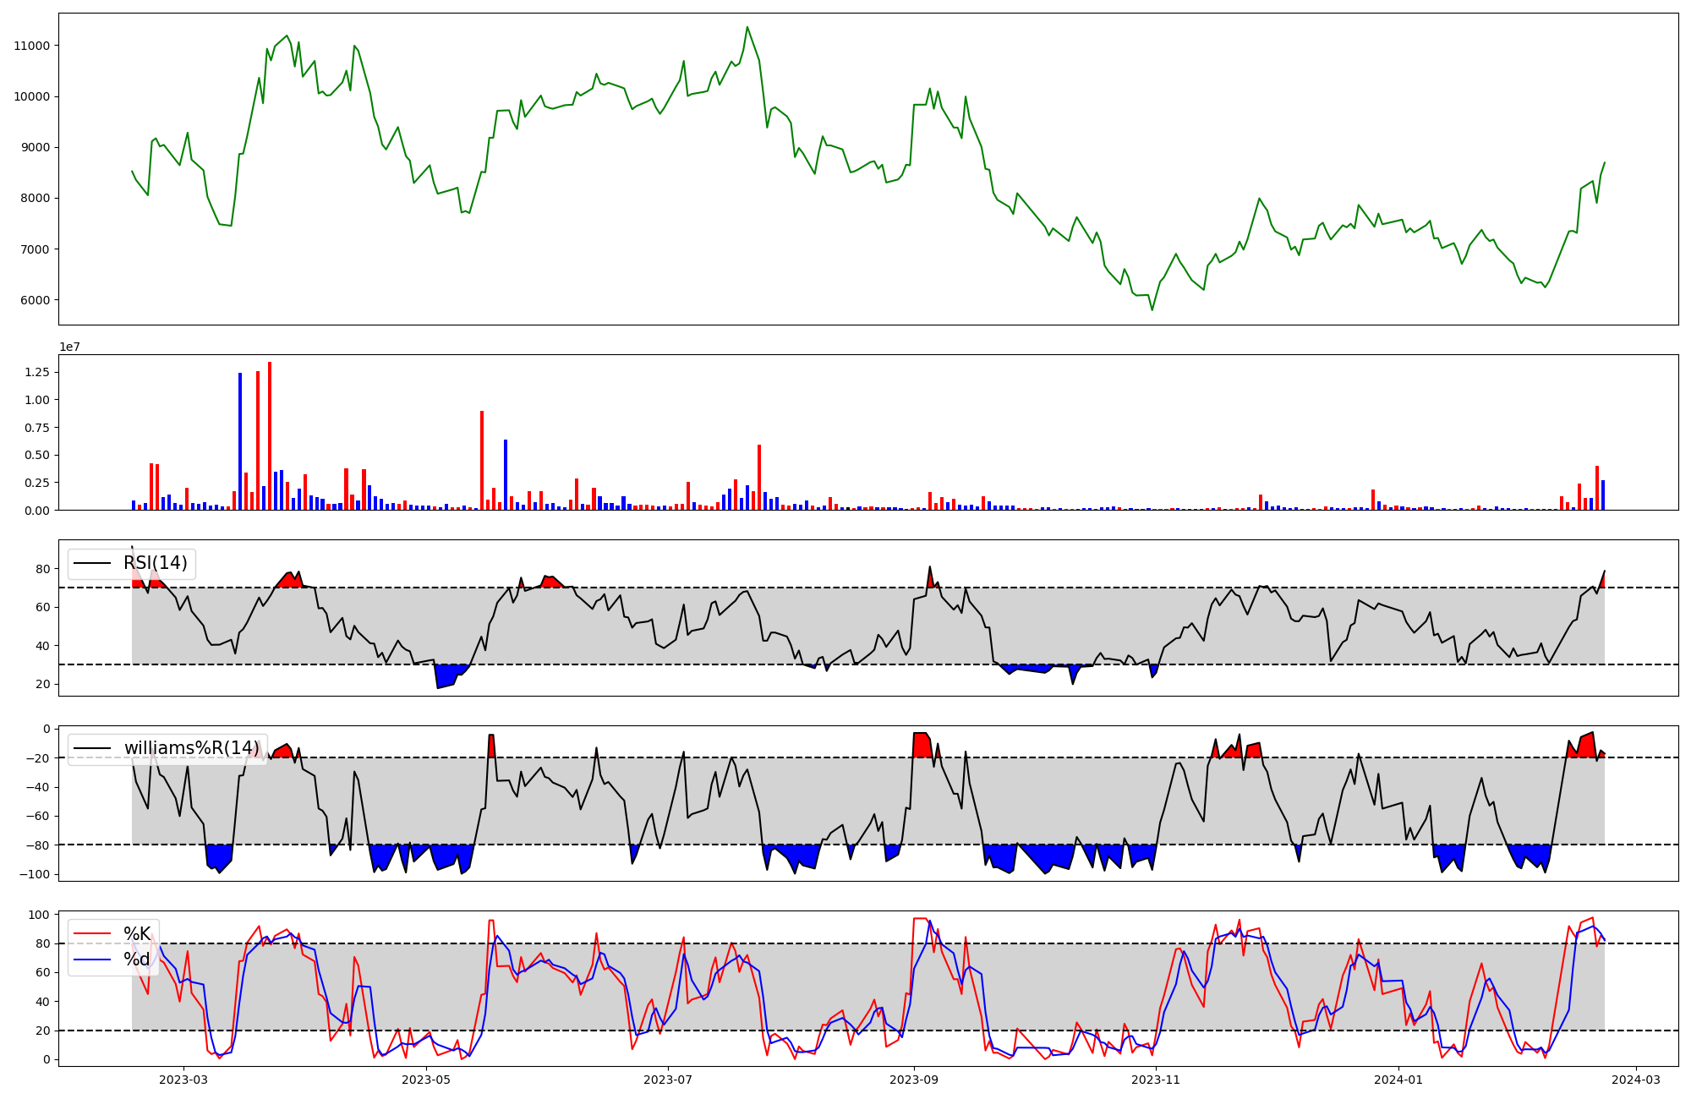This screenshot has height=1099, width=1691.
Task: Click the 2024-03 date tick label
Action: [1636, 1080]
